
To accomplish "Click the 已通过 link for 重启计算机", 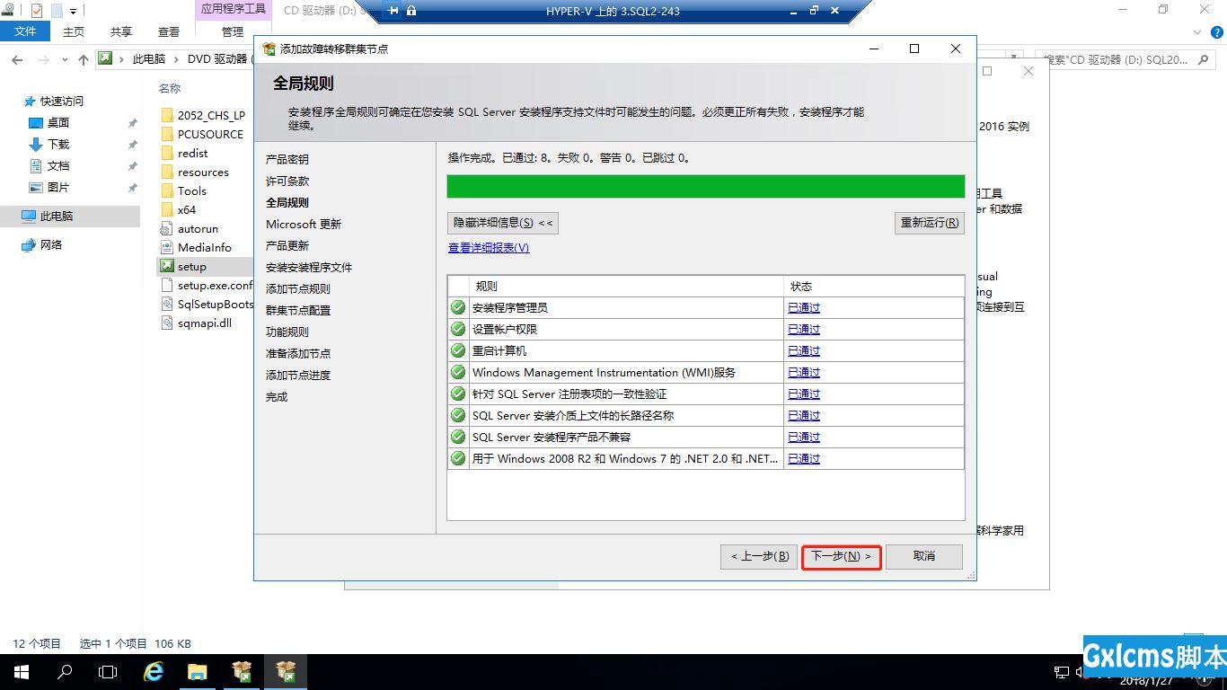I will (804, 350).
